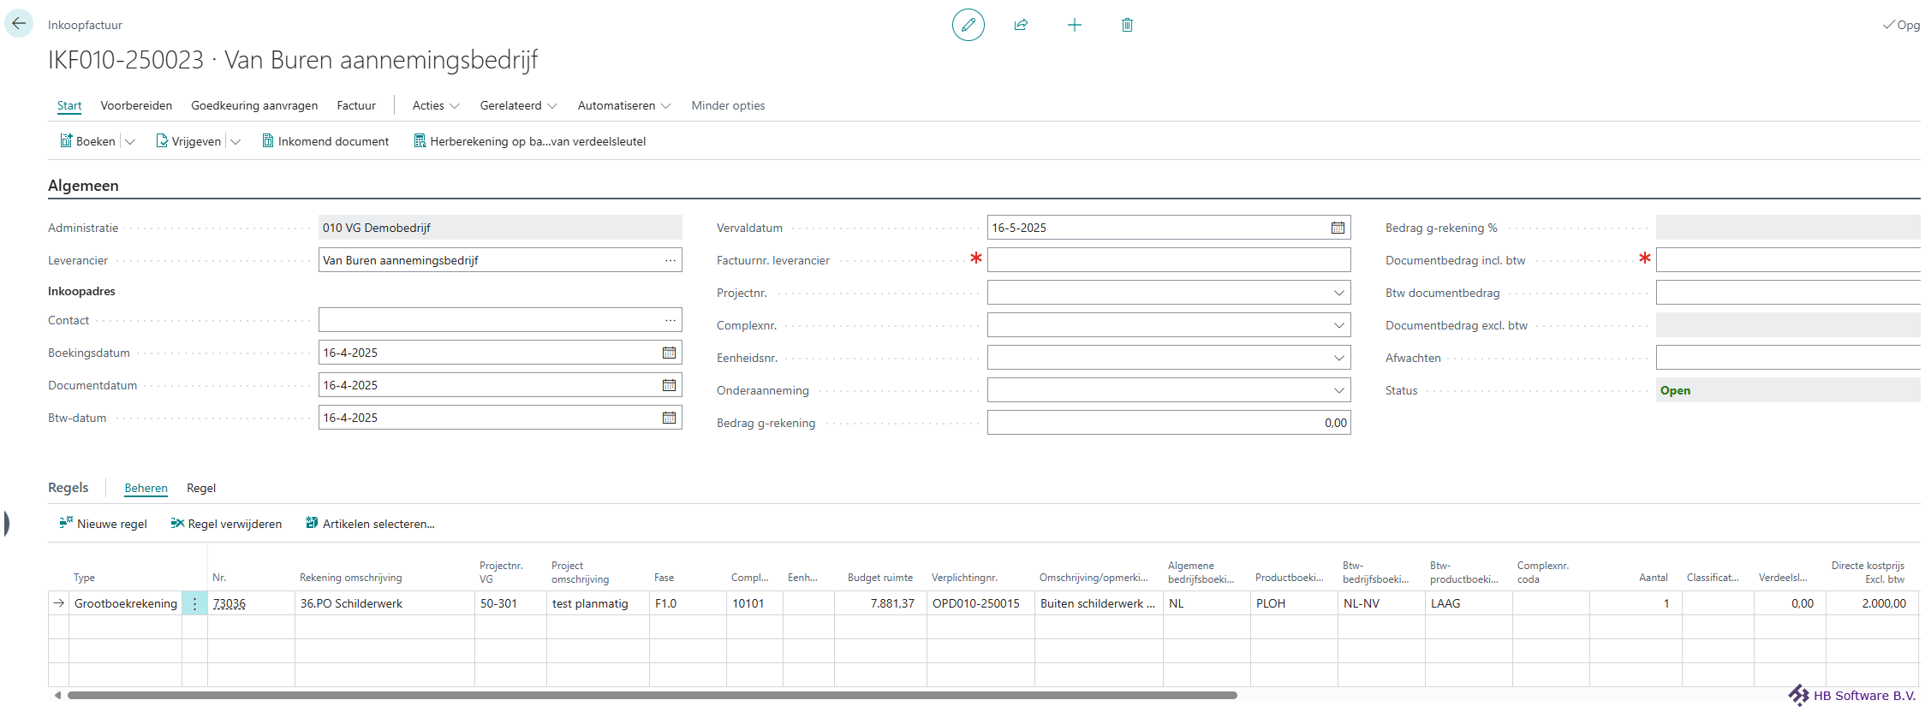
Task: Click Minder opties
Action: point(728,105)
